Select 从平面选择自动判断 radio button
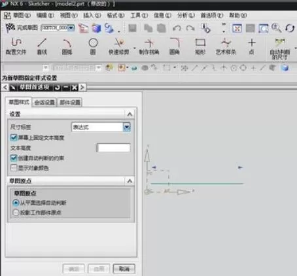The height and width of the screenshot is (276, 297). click(x=16, y=203)
